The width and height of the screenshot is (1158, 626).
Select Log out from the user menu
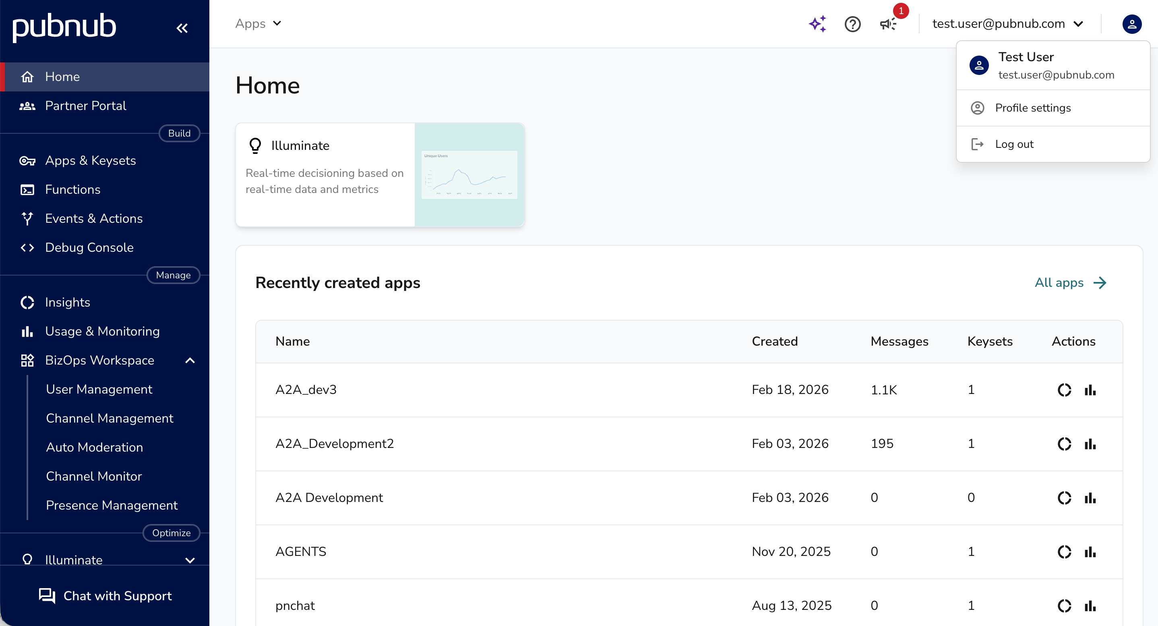(x=1014, y=144)
